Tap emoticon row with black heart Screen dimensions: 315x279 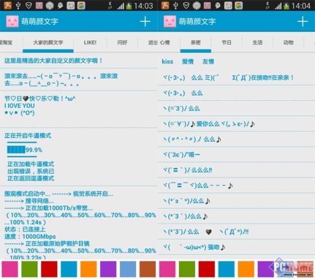[236, 232]
